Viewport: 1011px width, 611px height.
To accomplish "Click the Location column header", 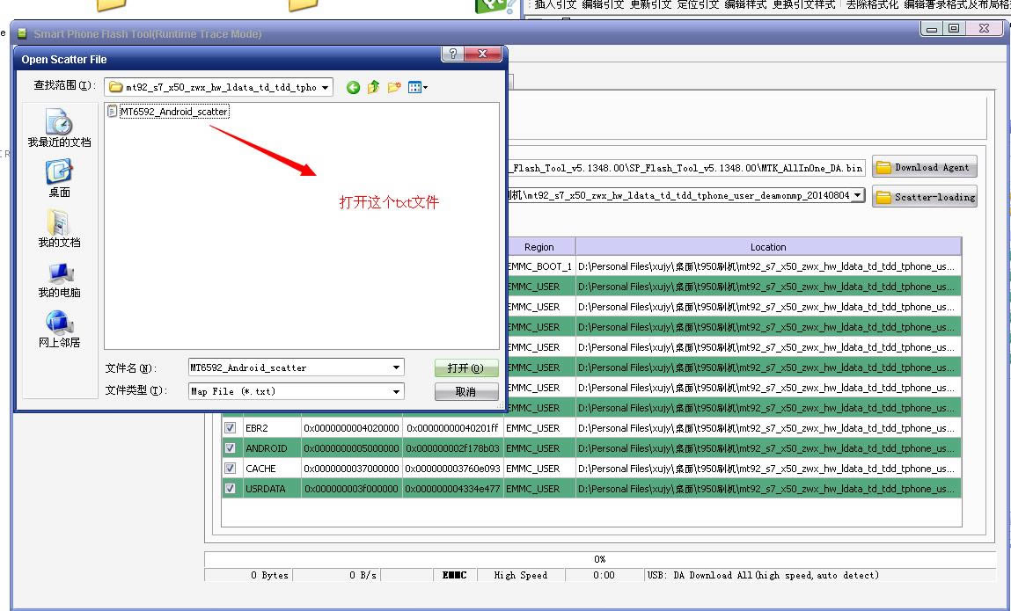I will point(767,247).
